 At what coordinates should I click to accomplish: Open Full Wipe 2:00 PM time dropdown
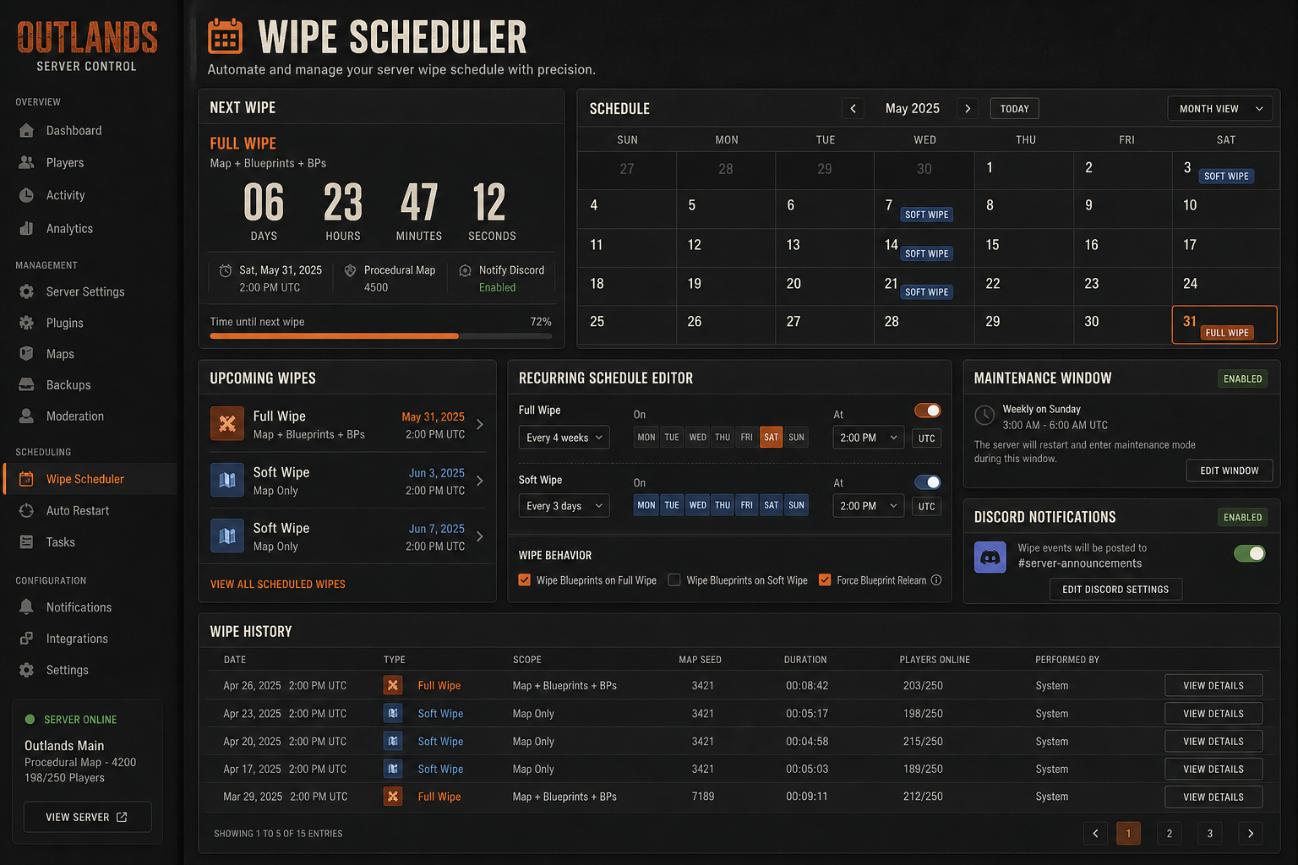point(869,438)
